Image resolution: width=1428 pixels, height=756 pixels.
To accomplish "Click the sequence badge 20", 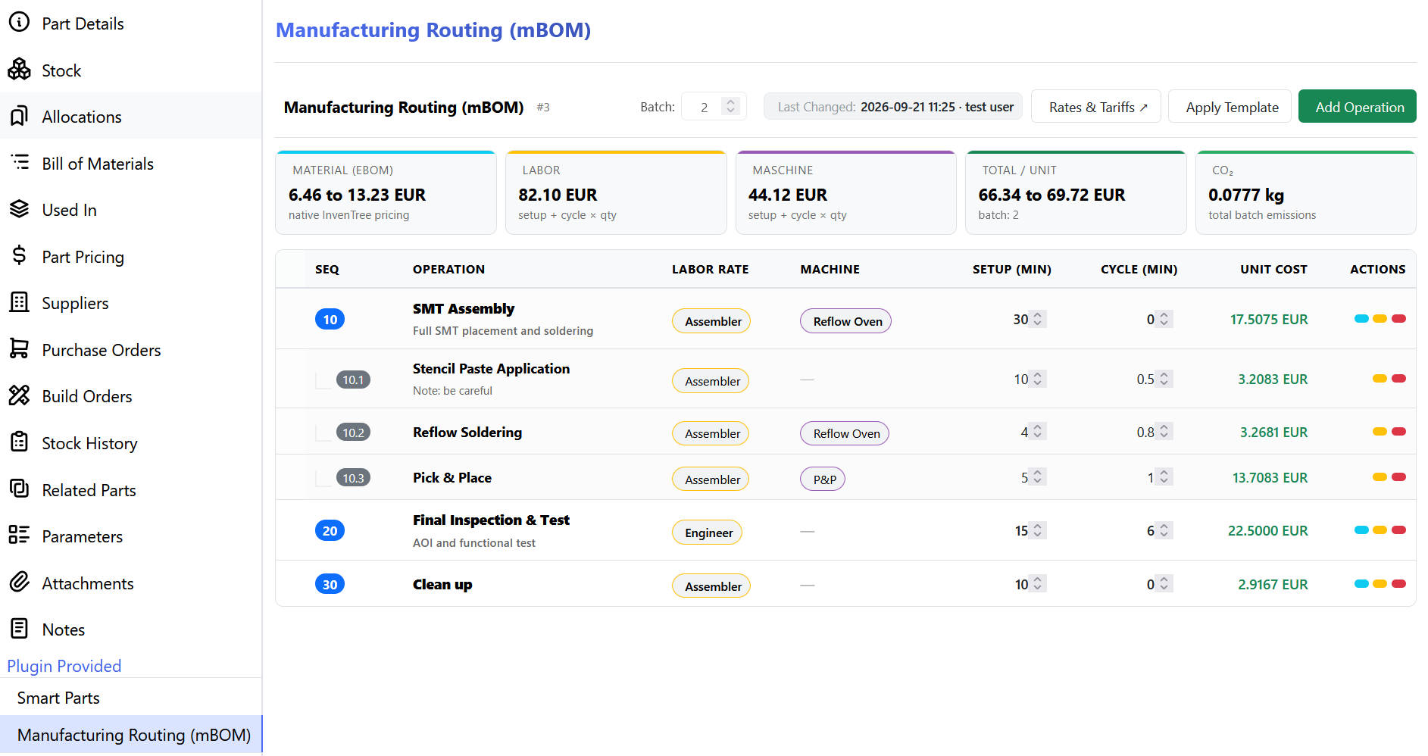I will 330,531.
